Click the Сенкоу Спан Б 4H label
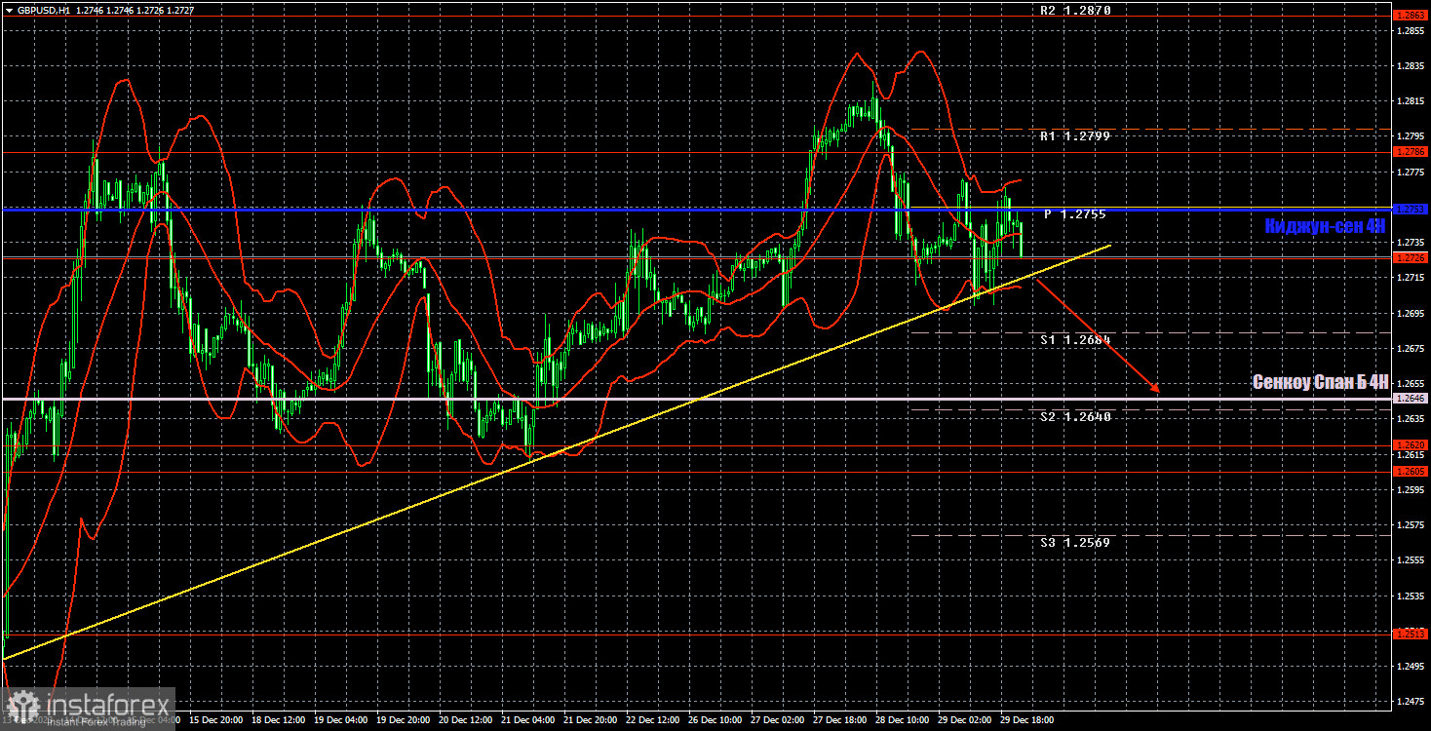This screenshot has width=1431, height=731. 1320,382
